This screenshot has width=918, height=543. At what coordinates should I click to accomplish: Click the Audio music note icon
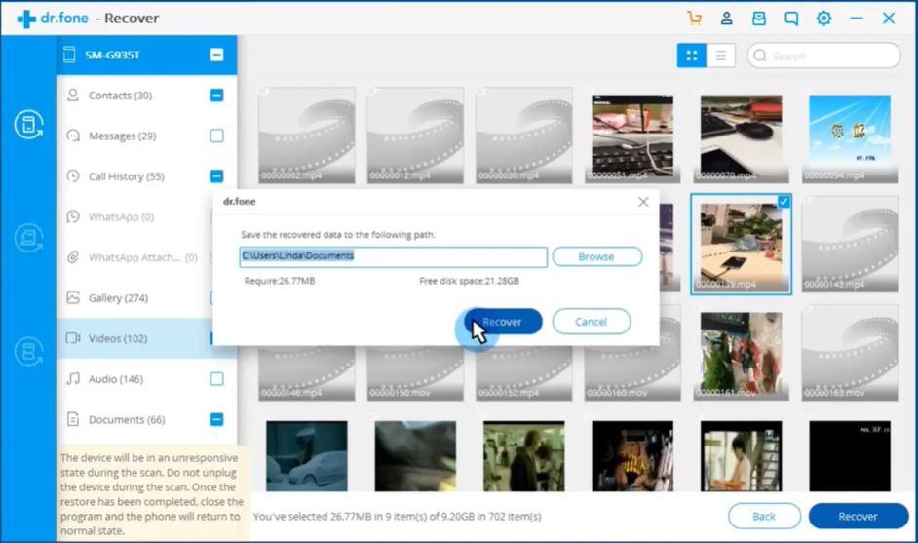(73, 379)
